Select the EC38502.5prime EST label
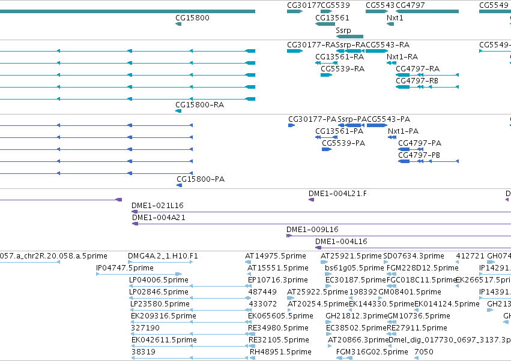The height and width of the screenshot is (361, 511). [x=356, y=329]
